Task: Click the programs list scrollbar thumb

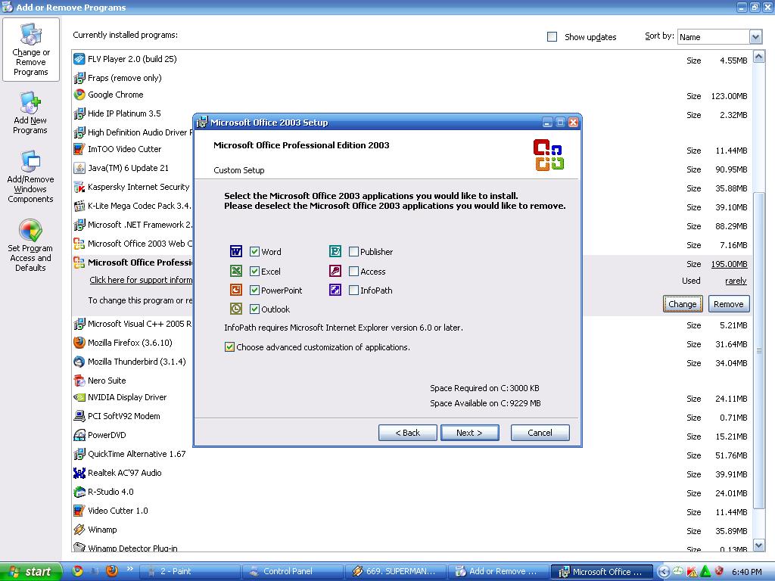Action: [758, 350]
